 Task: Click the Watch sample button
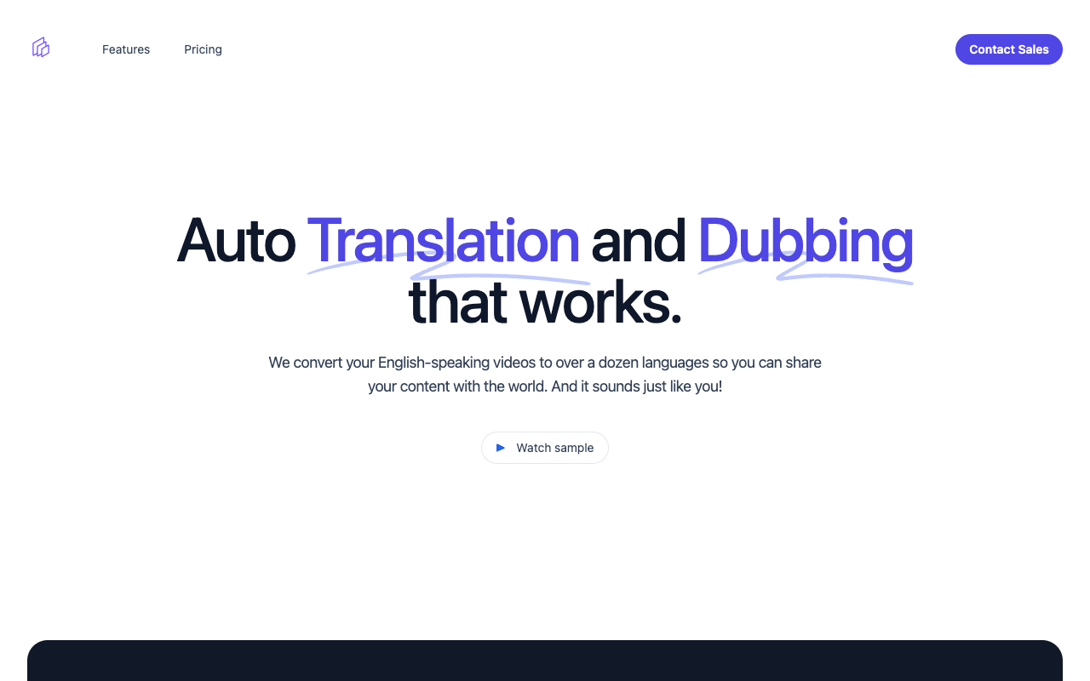(x=545, y=448)
